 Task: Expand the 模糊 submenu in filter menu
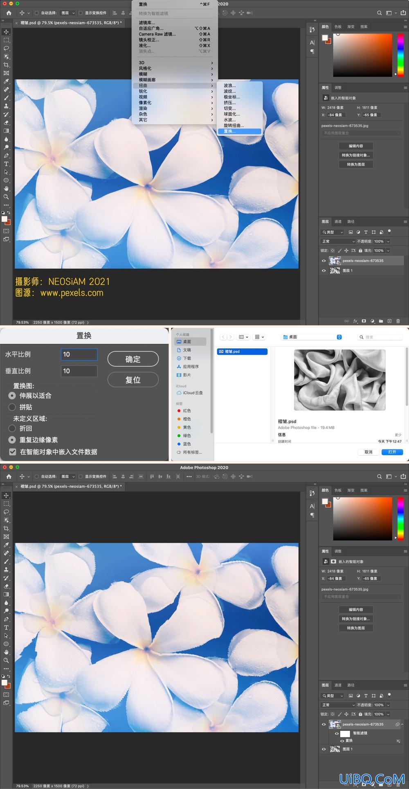coord(175,74)
